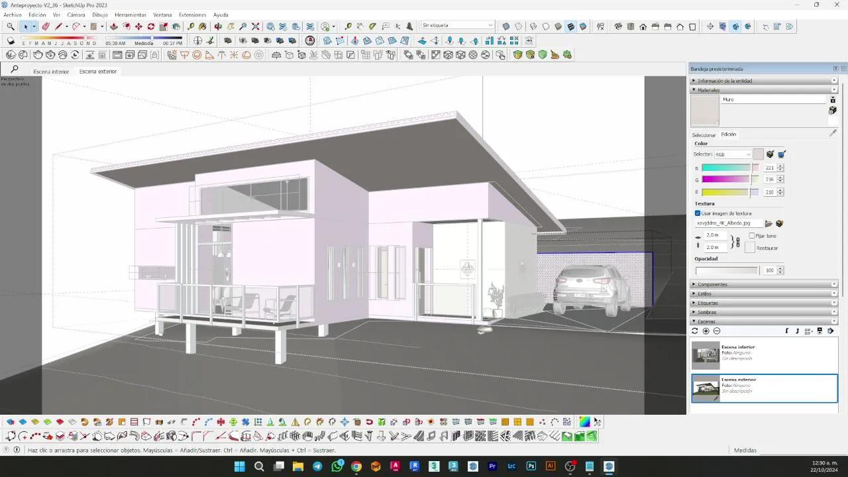The width and height of the screenshot is (848, 477).
Task: Select the 'Escena interior' scene thumbnail
Action: coord(705,355)
